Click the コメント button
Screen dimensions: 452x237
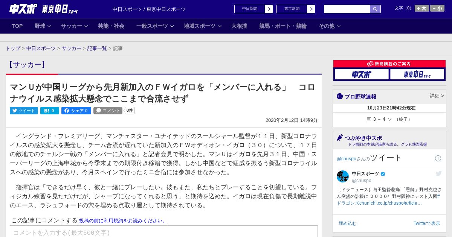(108, 111)
